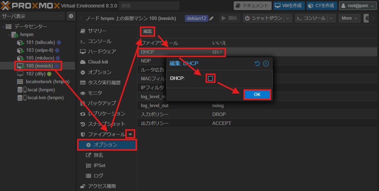Open the 別名 submenu item

pyautogui.click(x=107, y=155)
